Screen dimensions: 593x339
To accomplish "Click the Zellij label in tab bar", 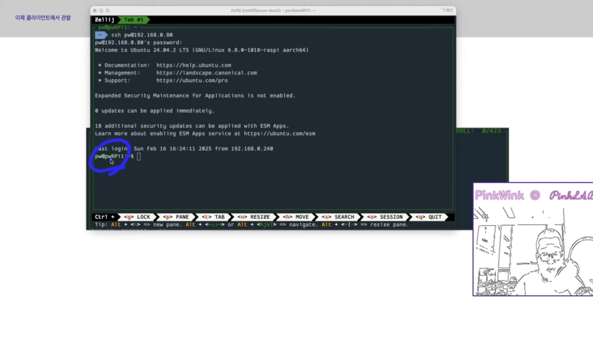I will [104, 20].
